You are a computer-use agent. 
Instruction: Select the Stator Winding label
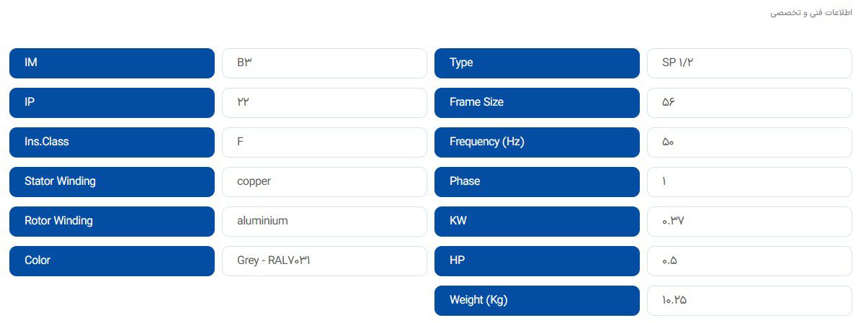point(112,182)
